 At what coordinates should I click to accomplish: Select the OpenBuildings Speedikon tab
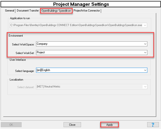[56, 11]
